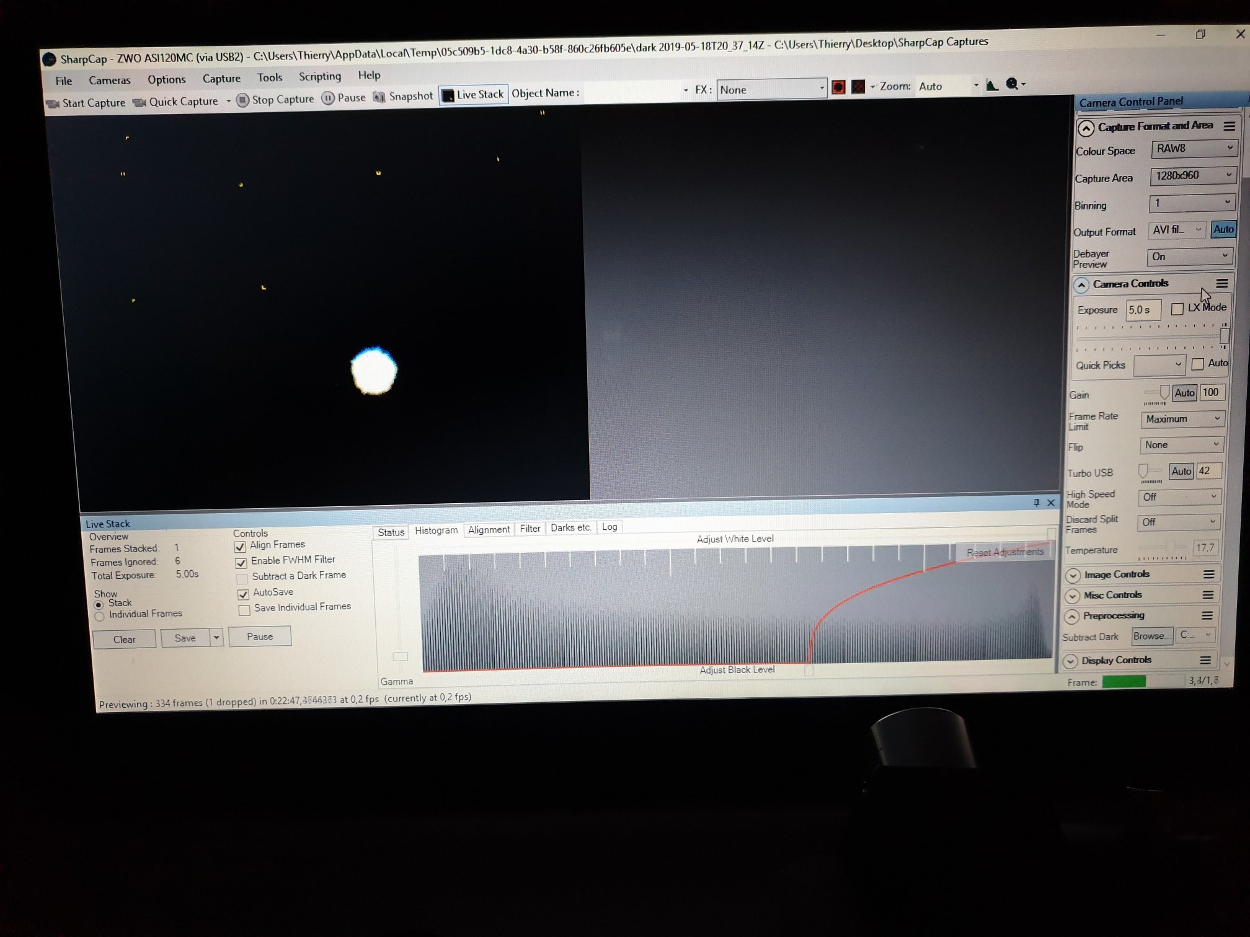Click the Start Capture camera icon
The width and height of the screenshot is (1250, 937).
[x=53, y=103]
